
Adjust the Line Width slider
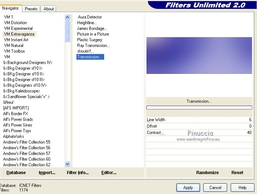coord(199,120)
